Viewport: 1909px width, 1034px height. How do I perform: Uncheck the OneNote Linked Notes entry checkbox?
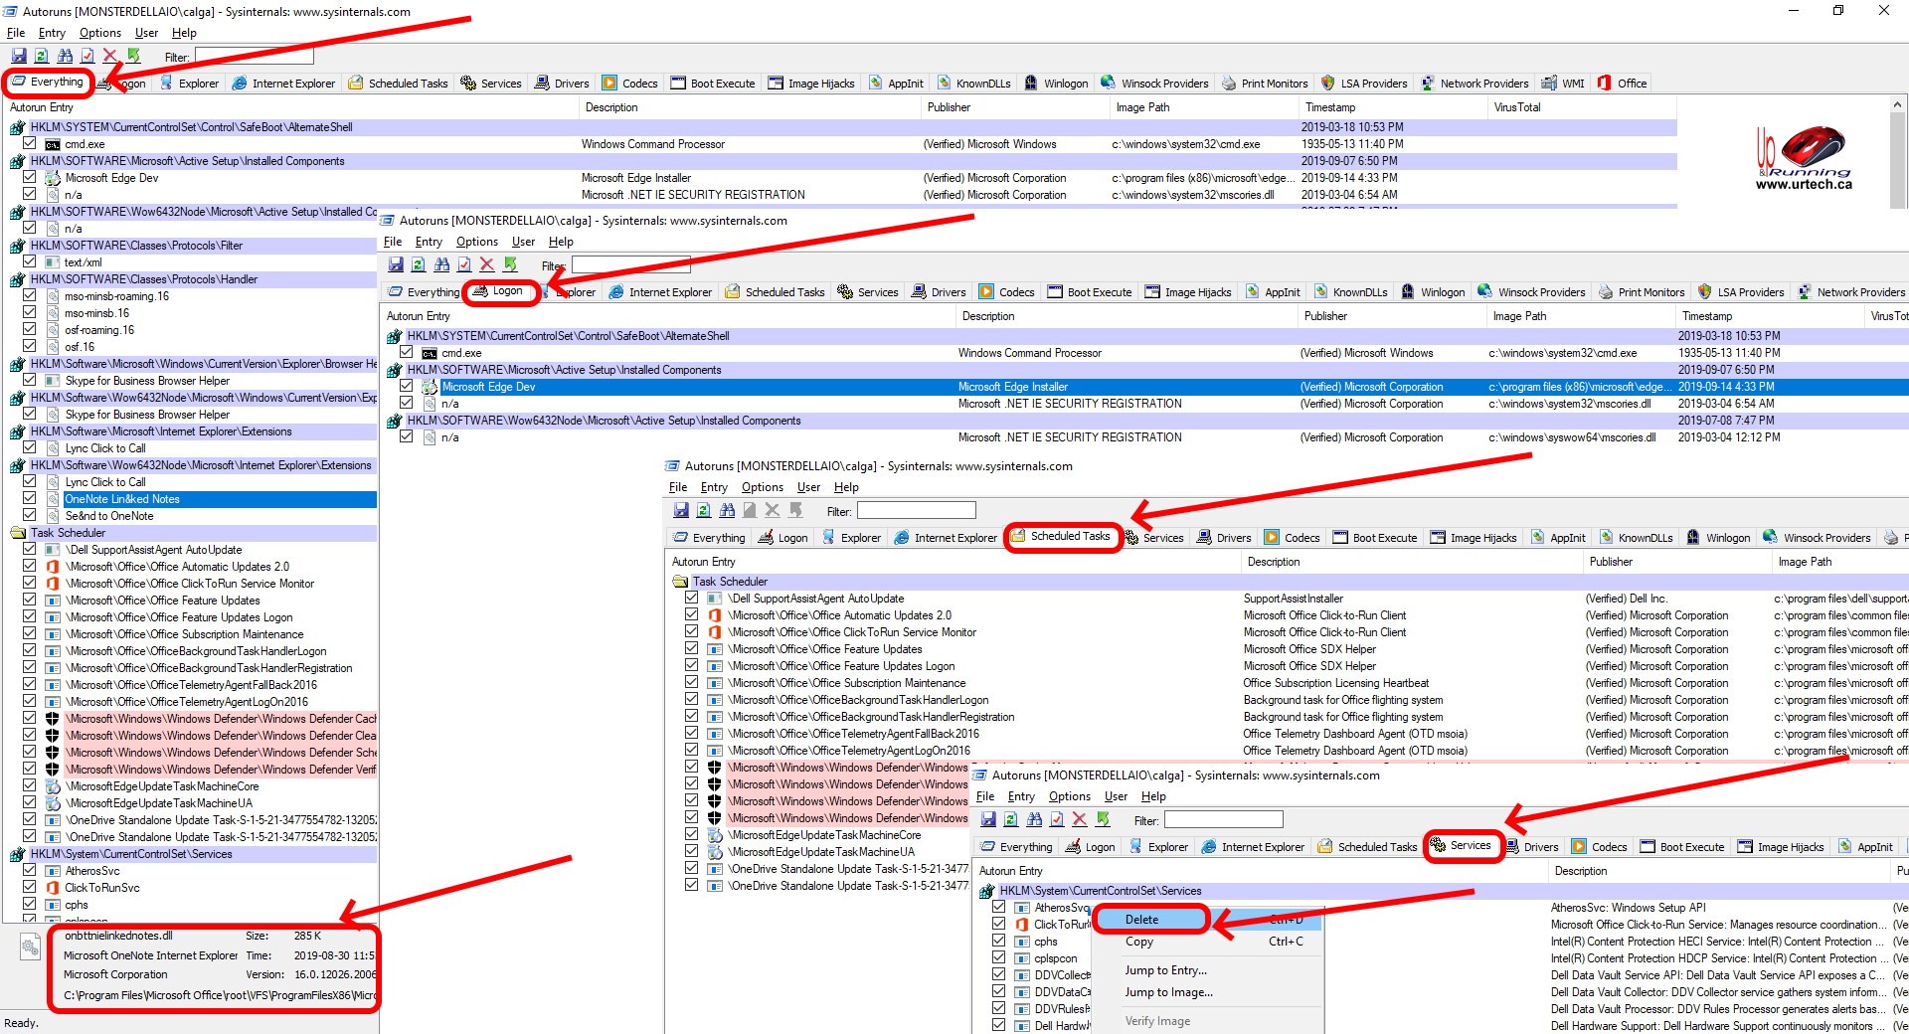(x=30, y=499)
